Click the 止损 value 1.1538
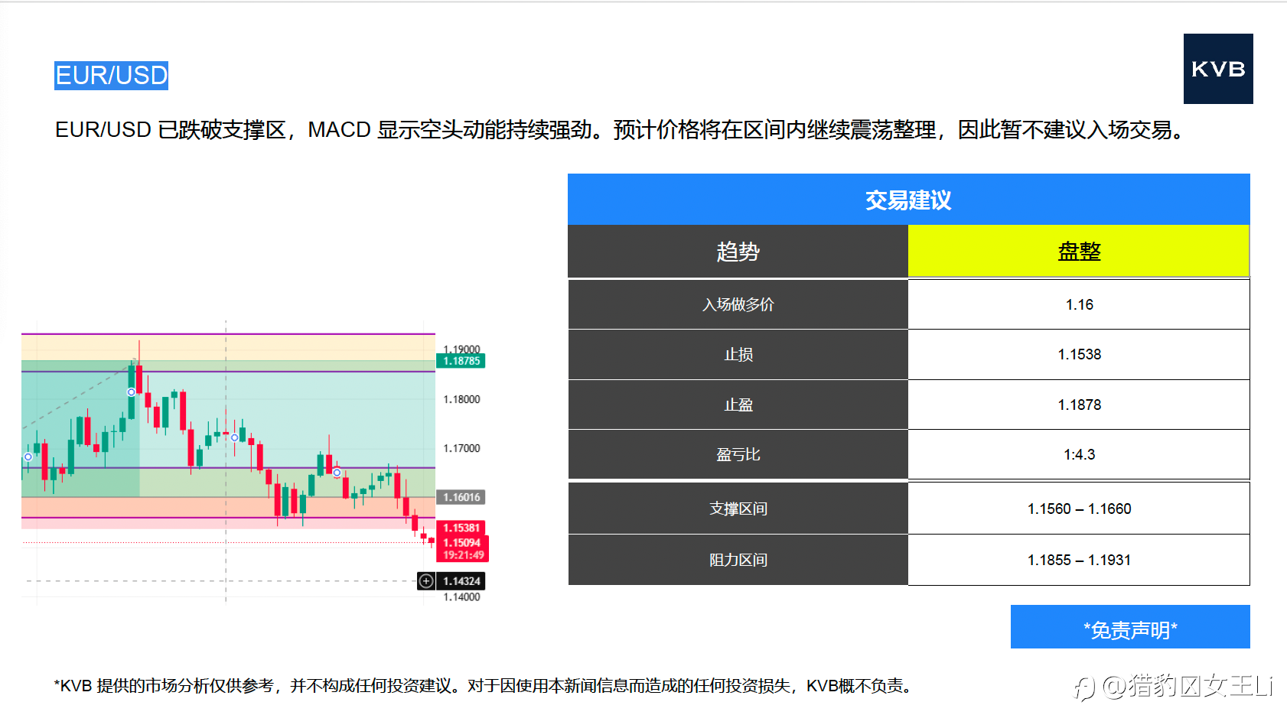This screenshot has width=1287, height=728. (x=1079, y=355)
